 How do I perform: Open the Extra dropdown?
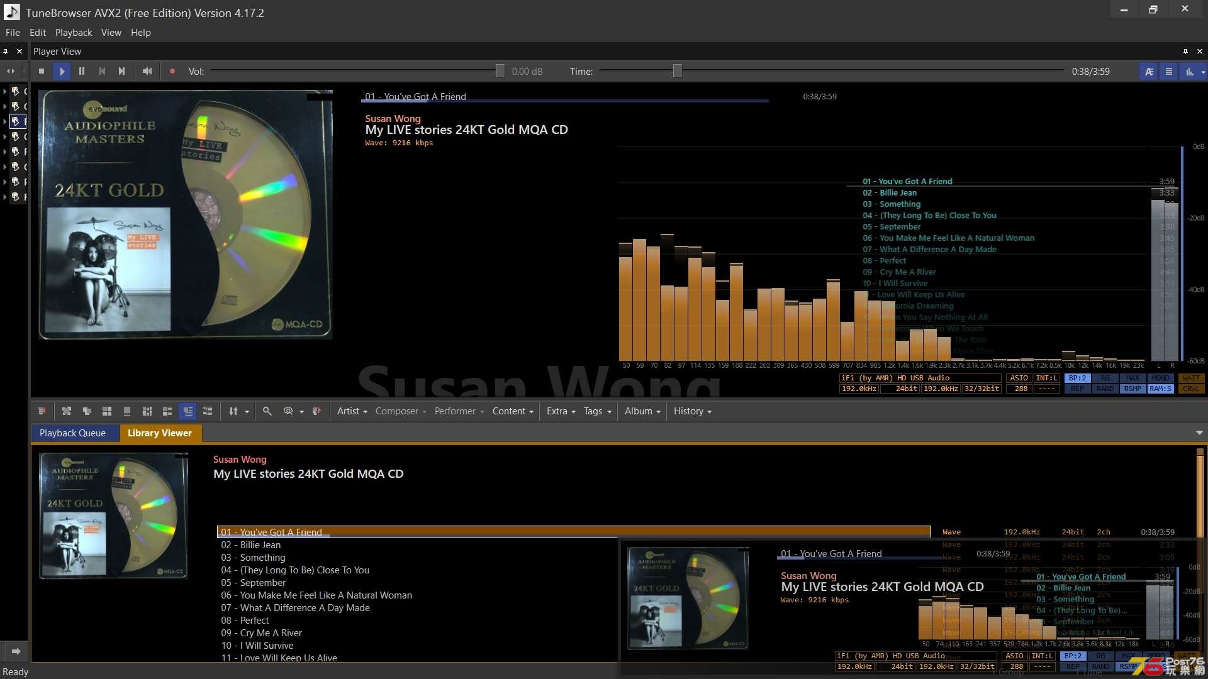click(561, 411)
